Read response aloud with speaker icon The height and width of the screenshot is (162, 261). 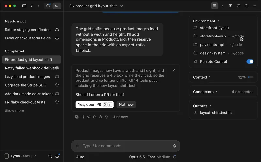95,117
